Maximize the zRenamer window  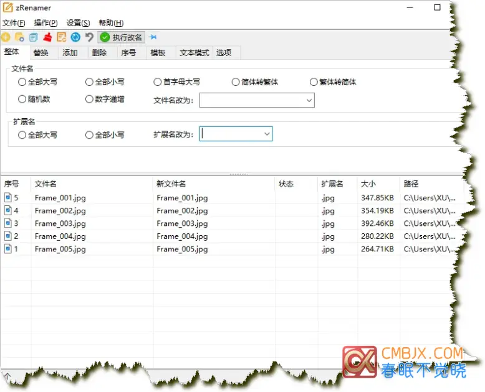[x=437, y=7]
